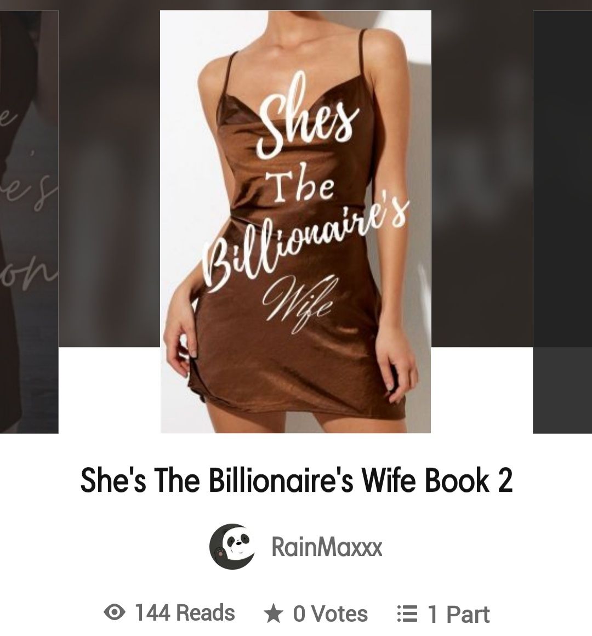This screenshot has height=636, width=592.
Task: Click the 144 Reads count text
Action: point(185,612)
